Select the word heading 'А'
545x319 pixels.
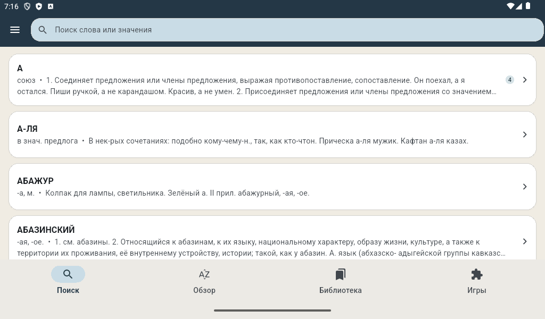coord(20,69)
